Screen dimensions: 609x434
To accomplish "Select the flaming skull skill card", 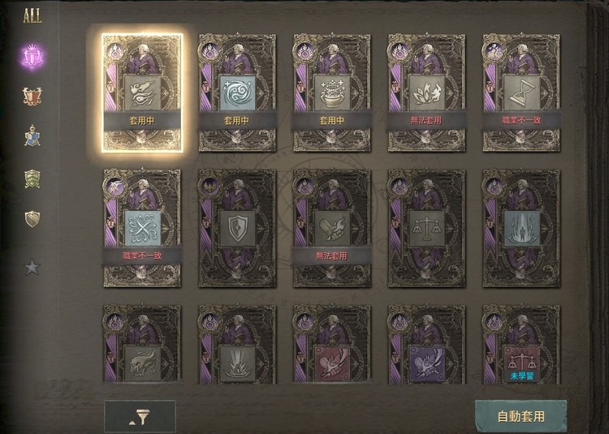I will 142,345.
